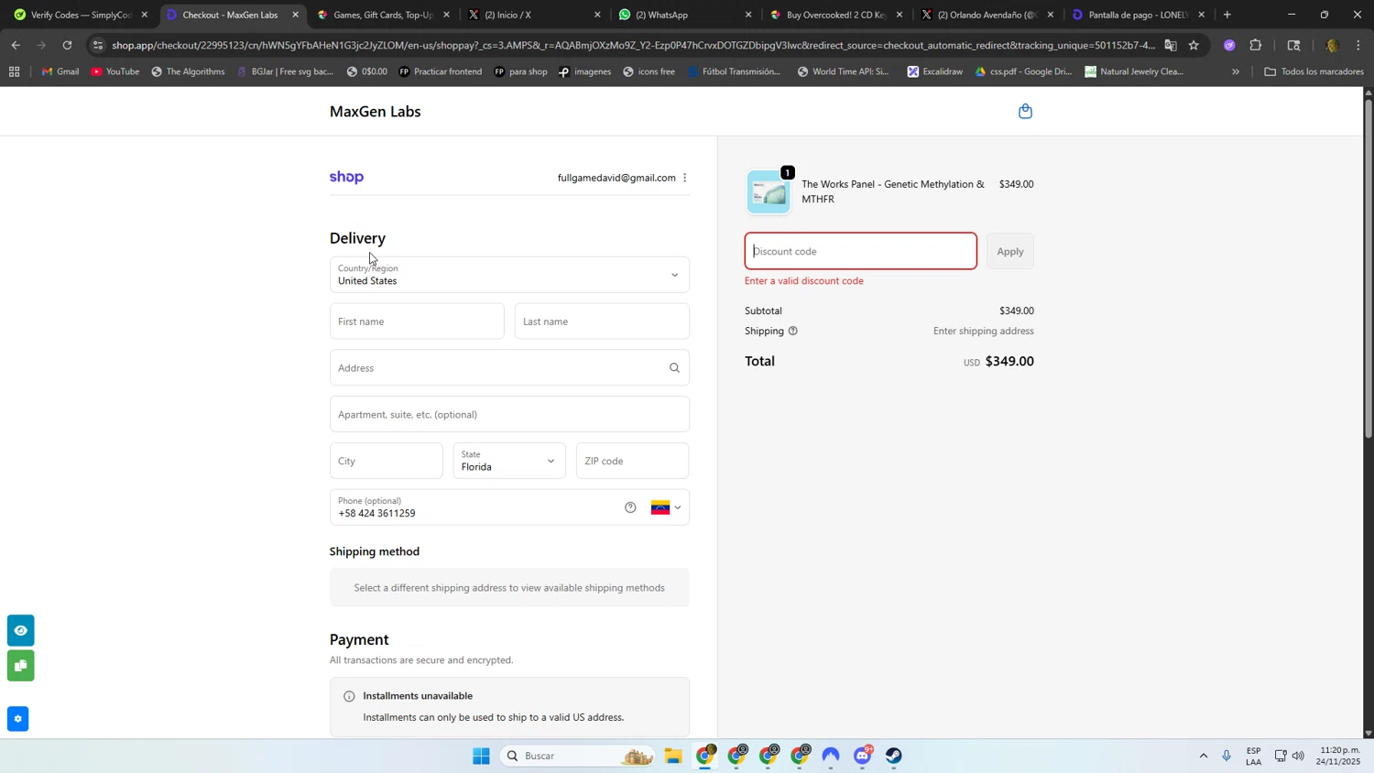The image size is (1374, 773).
Task: Open the MaxGen Labs store link
Action: (376, 112)
